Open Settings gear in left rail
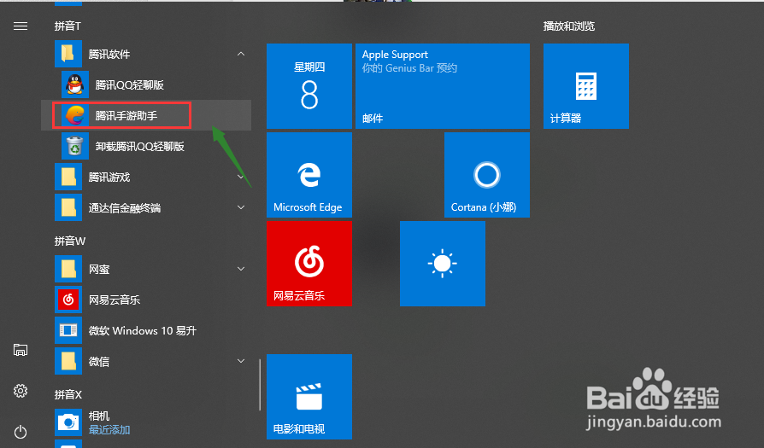Screen dimensions: 764x448 click(x=21, y=391)
